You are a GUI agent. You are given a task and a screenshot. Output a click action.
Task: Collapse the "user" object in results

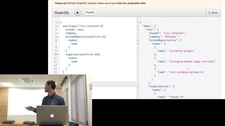click(138, 30)
